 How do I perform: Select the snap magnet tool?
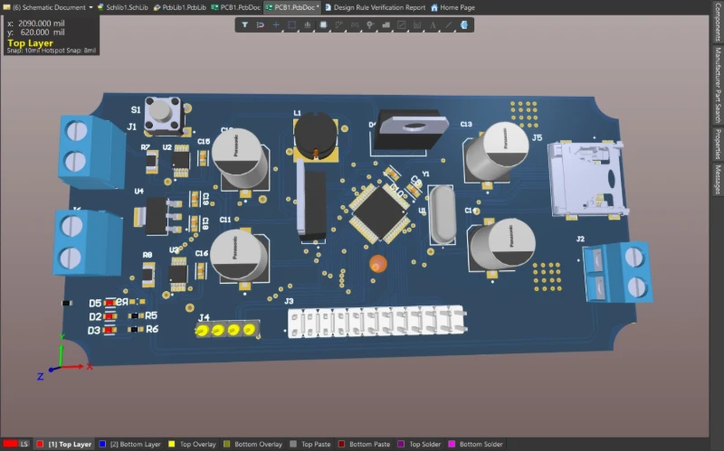point(261,24)
